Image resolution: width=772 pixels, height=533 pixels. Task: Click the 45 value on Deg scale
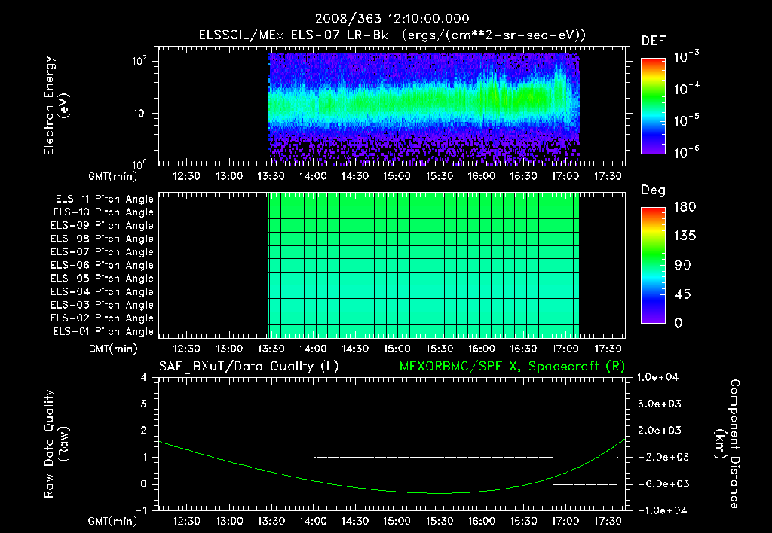pos(683,294)
